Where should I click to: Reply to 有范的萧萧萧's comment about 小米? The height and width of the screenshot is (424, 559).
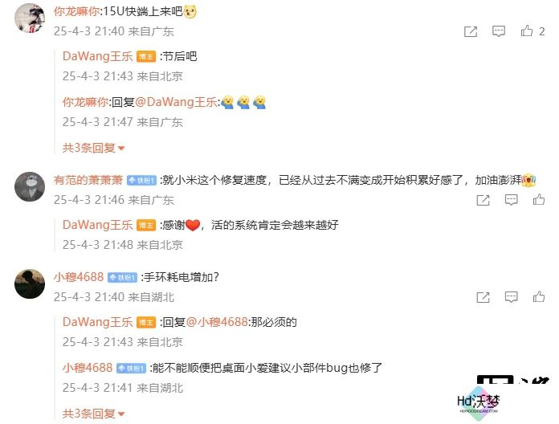[x=511, y=200]
